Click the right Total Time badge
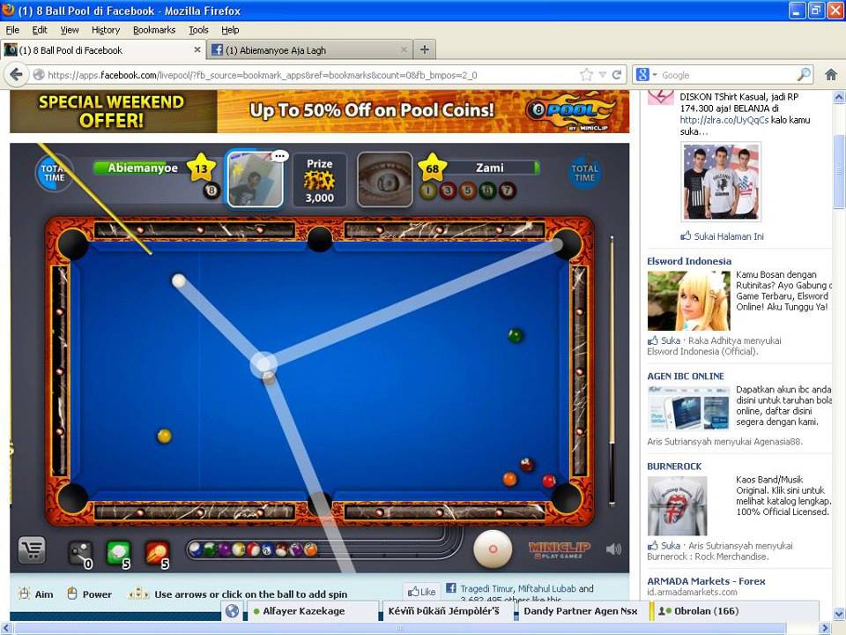Image resolution: width=846 pixels, height=635 pixels. (584, 173)
